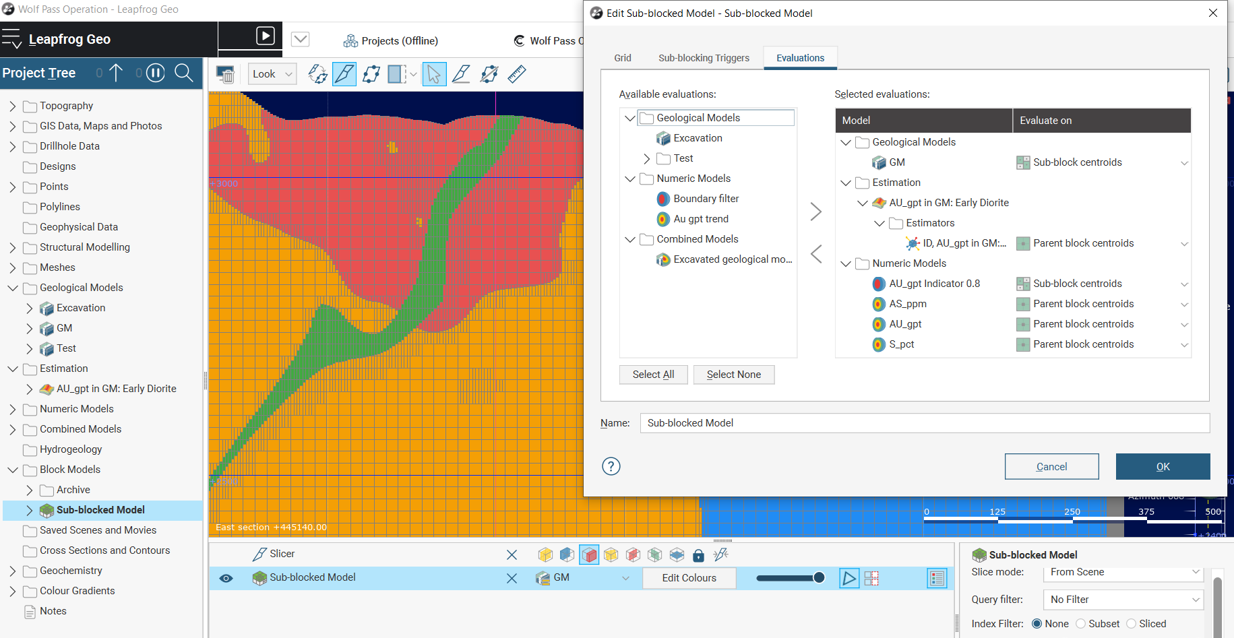Click the draw plane line icon

(x=489, y=74)
